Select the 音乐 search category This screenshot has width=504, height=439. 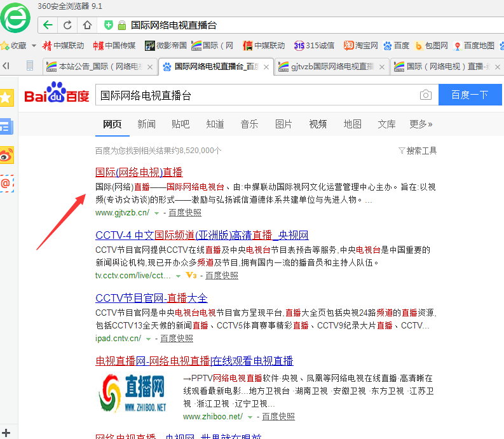(x=249, y=124)
